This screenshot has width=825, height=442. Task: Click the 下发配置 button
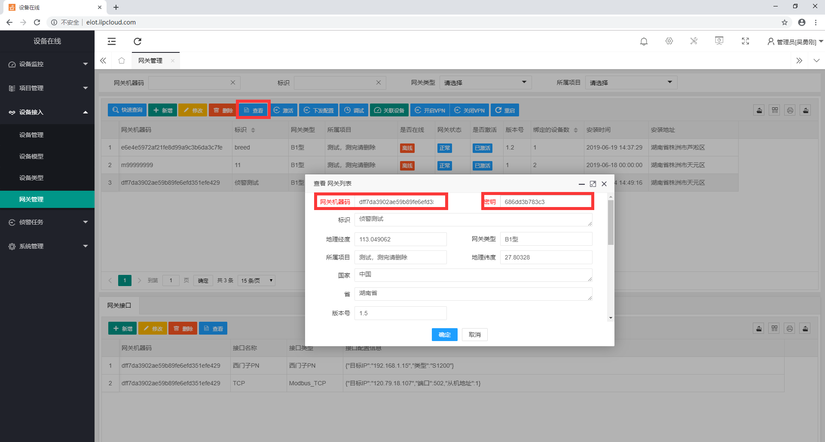tap(319, 110)
